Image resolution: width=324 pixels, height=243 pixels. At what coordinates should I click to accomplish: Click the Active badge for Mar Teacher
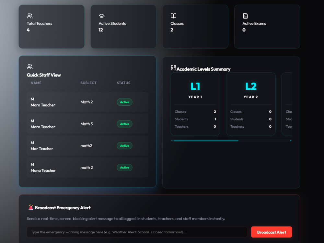pos(125,146)
